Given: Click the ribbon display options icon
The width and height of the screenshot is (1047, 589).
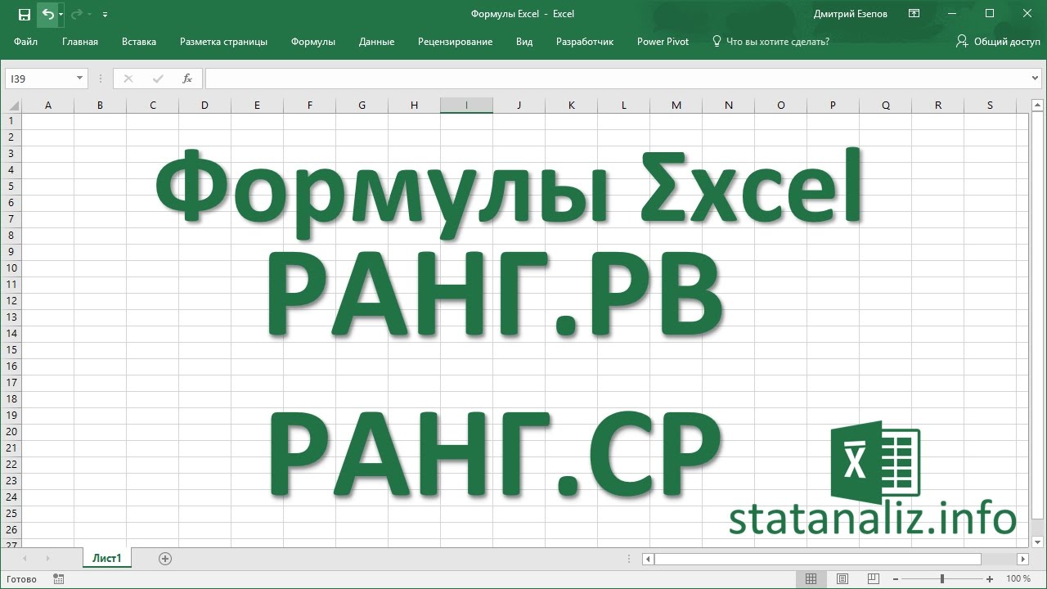Looking at the screenshot, I should [914, 14].
